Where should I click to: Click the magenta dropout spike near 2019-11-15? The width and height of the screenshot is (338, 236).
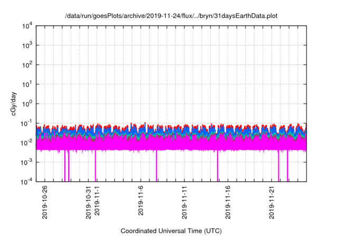218,165
